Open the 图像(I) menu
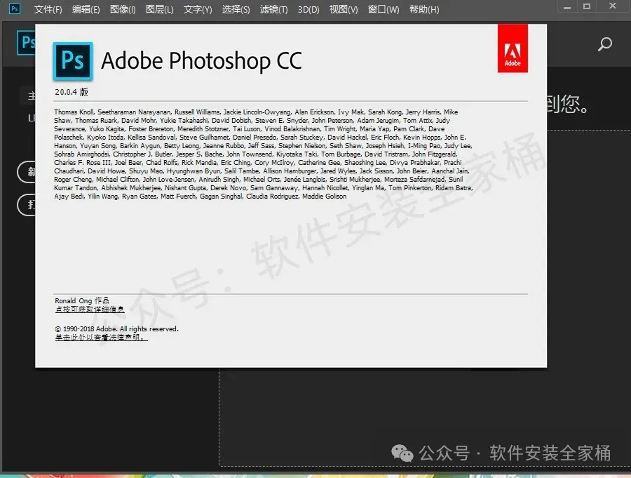 tap(123, 9)
